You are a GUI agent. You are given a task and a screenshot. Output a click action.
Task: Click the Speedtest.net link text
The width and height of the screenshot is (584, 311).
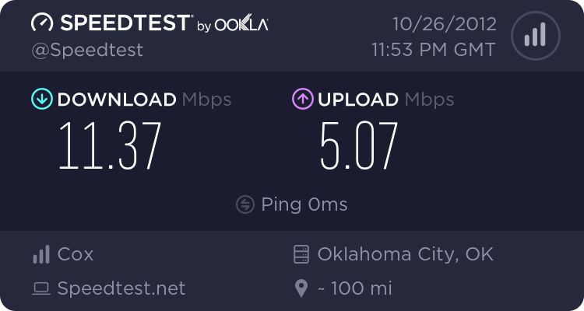pyautogui.click(x=121, y=289)
